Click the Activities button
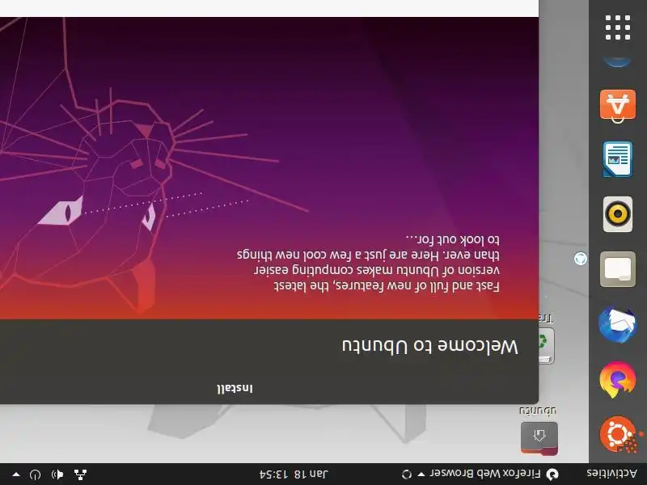This screenshot has width=647, height=485. [611, 474]
